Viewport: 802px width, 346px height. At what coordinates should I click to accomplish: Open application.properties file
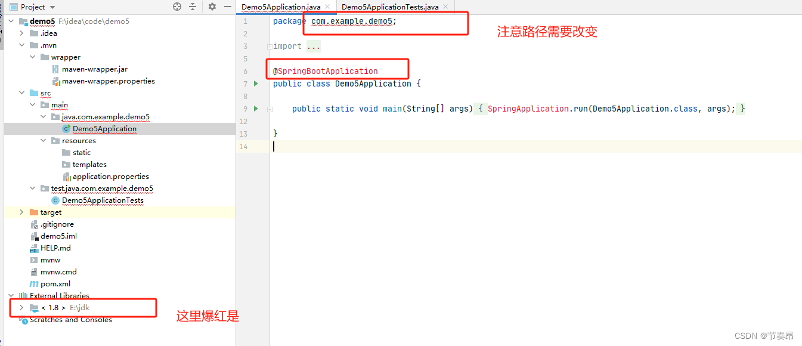click(x=111, y=177)
